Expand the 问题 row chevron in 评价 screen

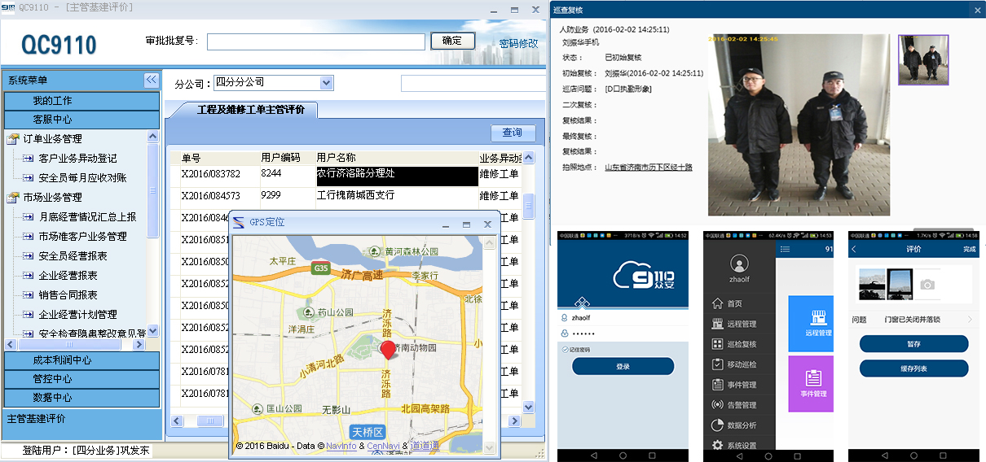click(970, 320)
